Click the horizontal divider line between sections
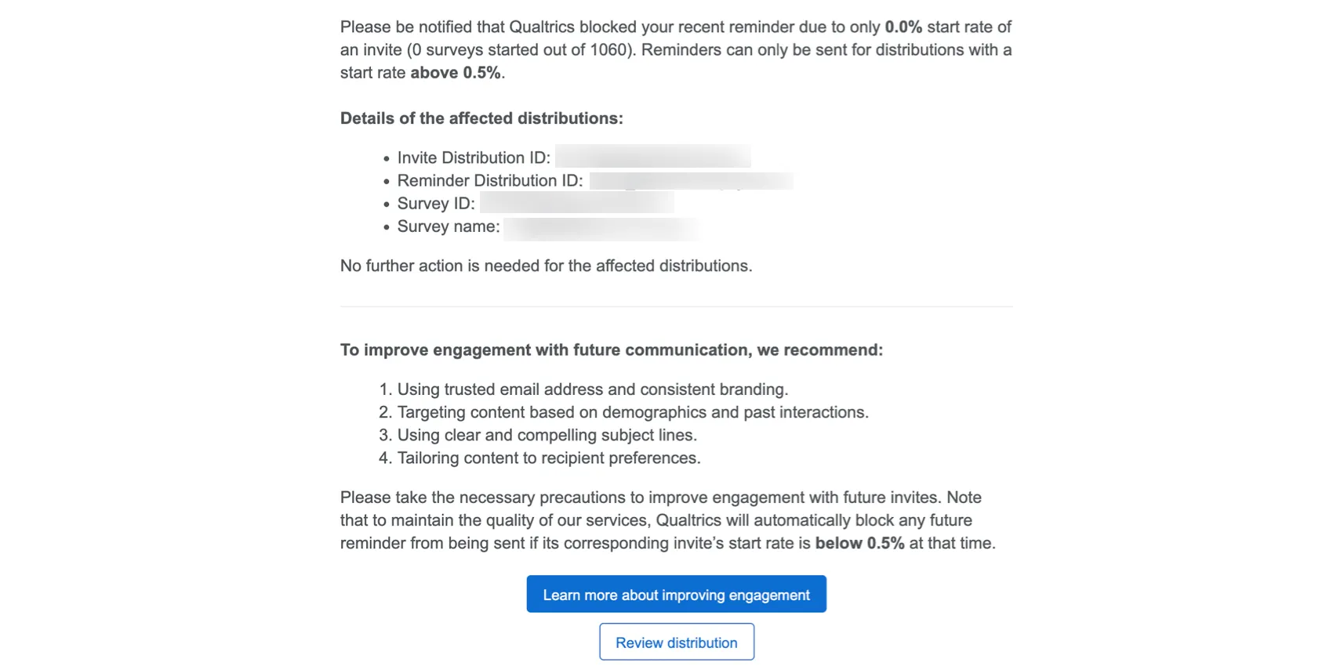 click(676, 306)
